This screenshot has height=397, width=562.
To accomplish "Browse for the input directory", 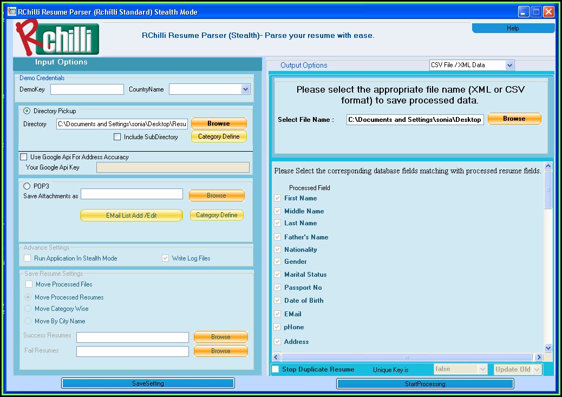I will (219, 123).
